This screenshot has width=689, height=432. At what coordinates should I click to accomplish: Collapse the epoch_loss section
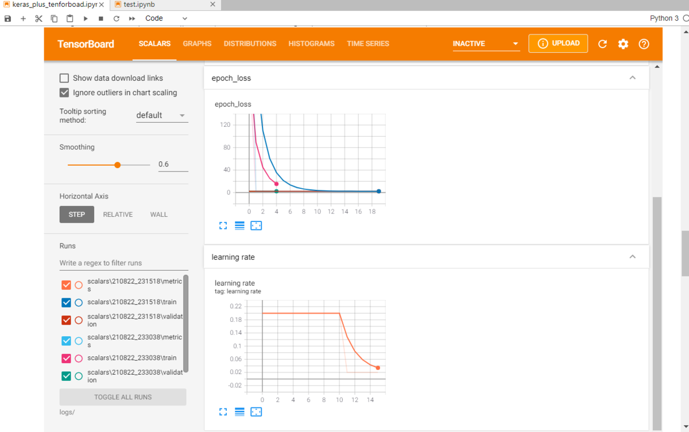[x=632, y=78]
